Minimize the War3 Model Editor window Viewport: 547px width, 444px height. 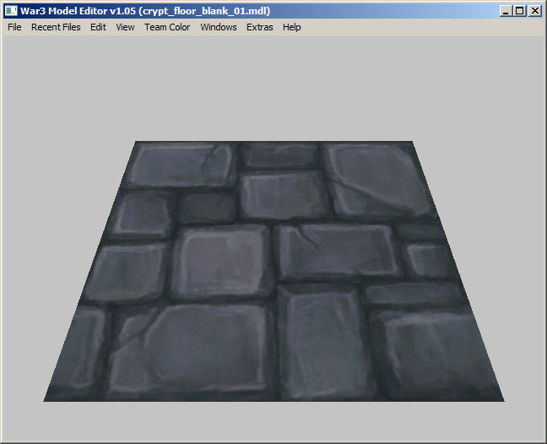point(506,11)
